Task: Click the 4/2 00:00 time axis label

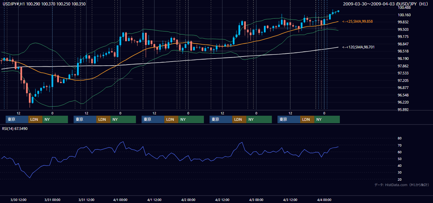Action: point(188,200)
